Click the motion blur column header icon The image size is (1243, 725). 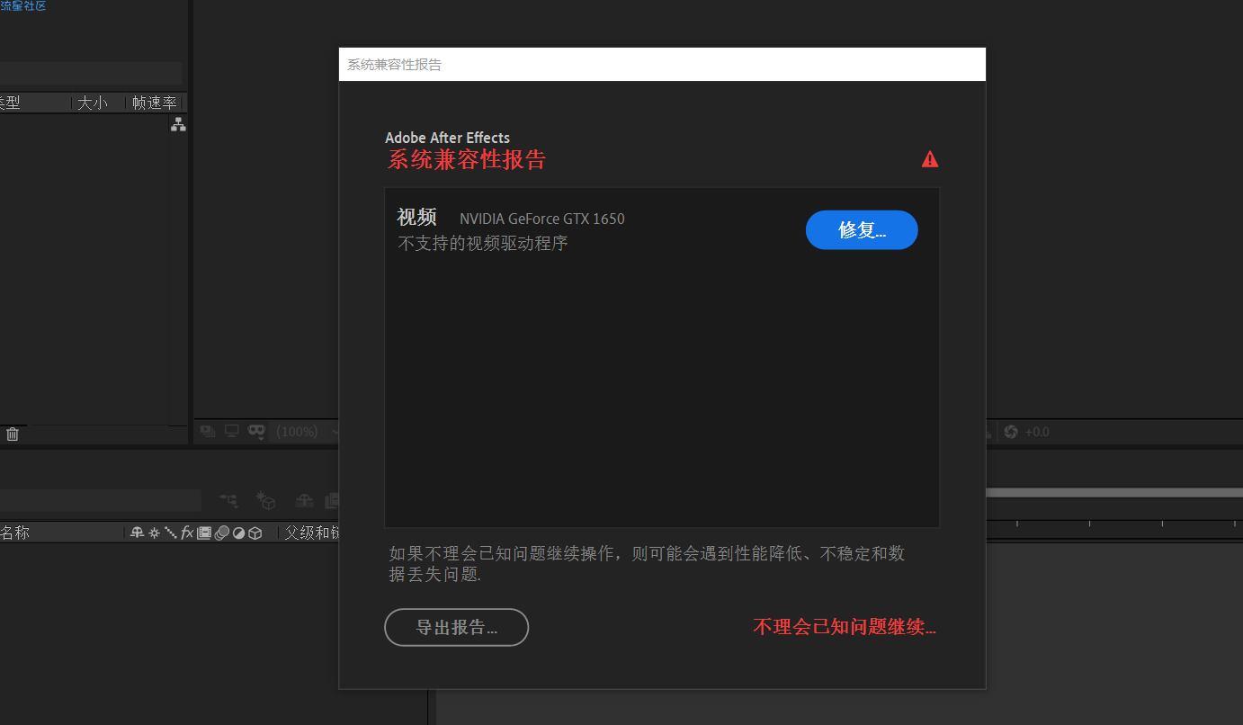click(221, 533)
